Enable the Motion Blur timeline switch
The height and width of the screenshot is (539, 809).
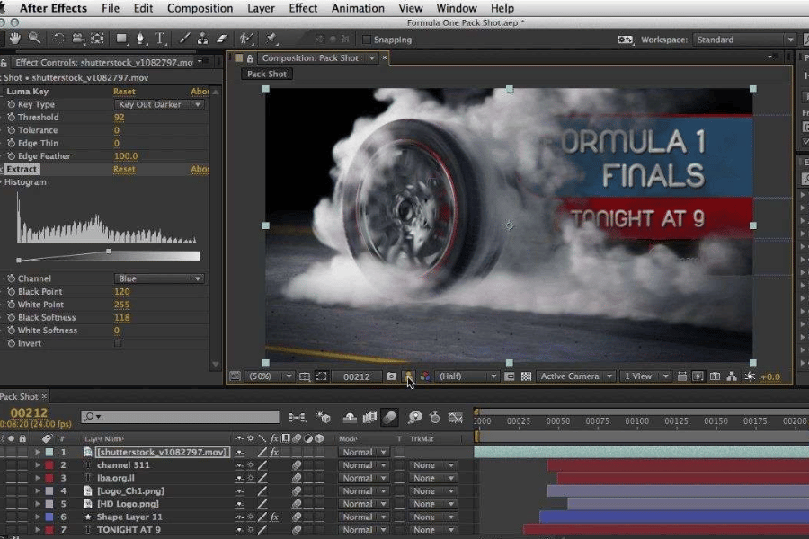[389, 418]
